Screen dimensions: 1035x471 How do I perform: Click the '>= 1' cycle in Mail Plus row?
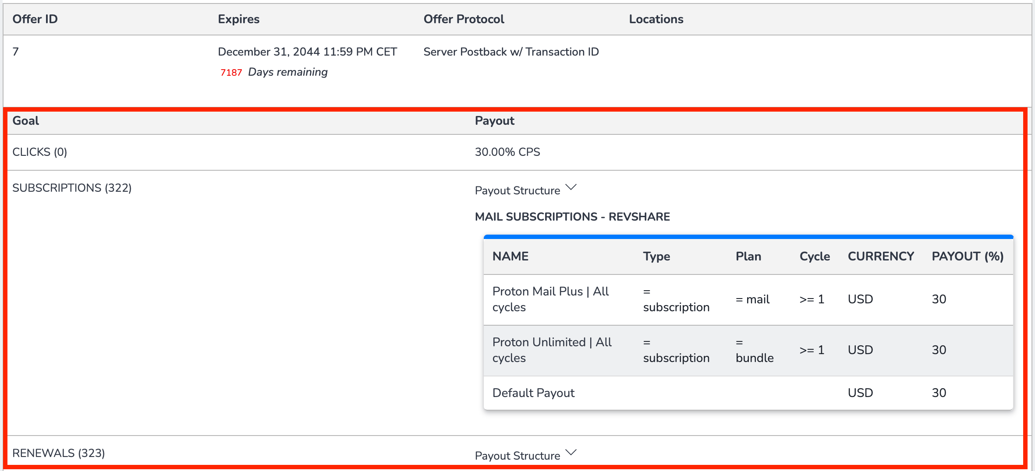(812, 299)
